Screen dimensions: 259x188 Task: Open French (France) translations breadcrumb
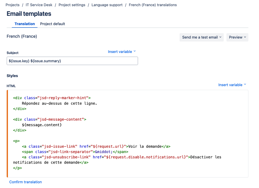click(x=153, y=5)
